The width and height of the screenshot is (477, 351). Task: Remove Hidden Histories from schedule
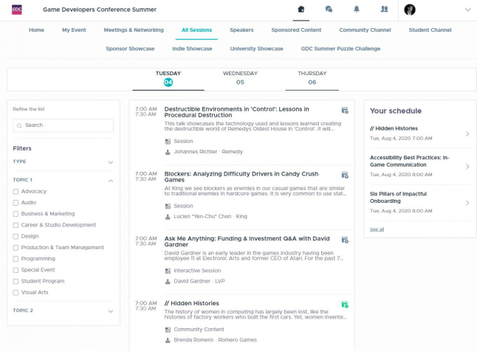pos(344,304)
